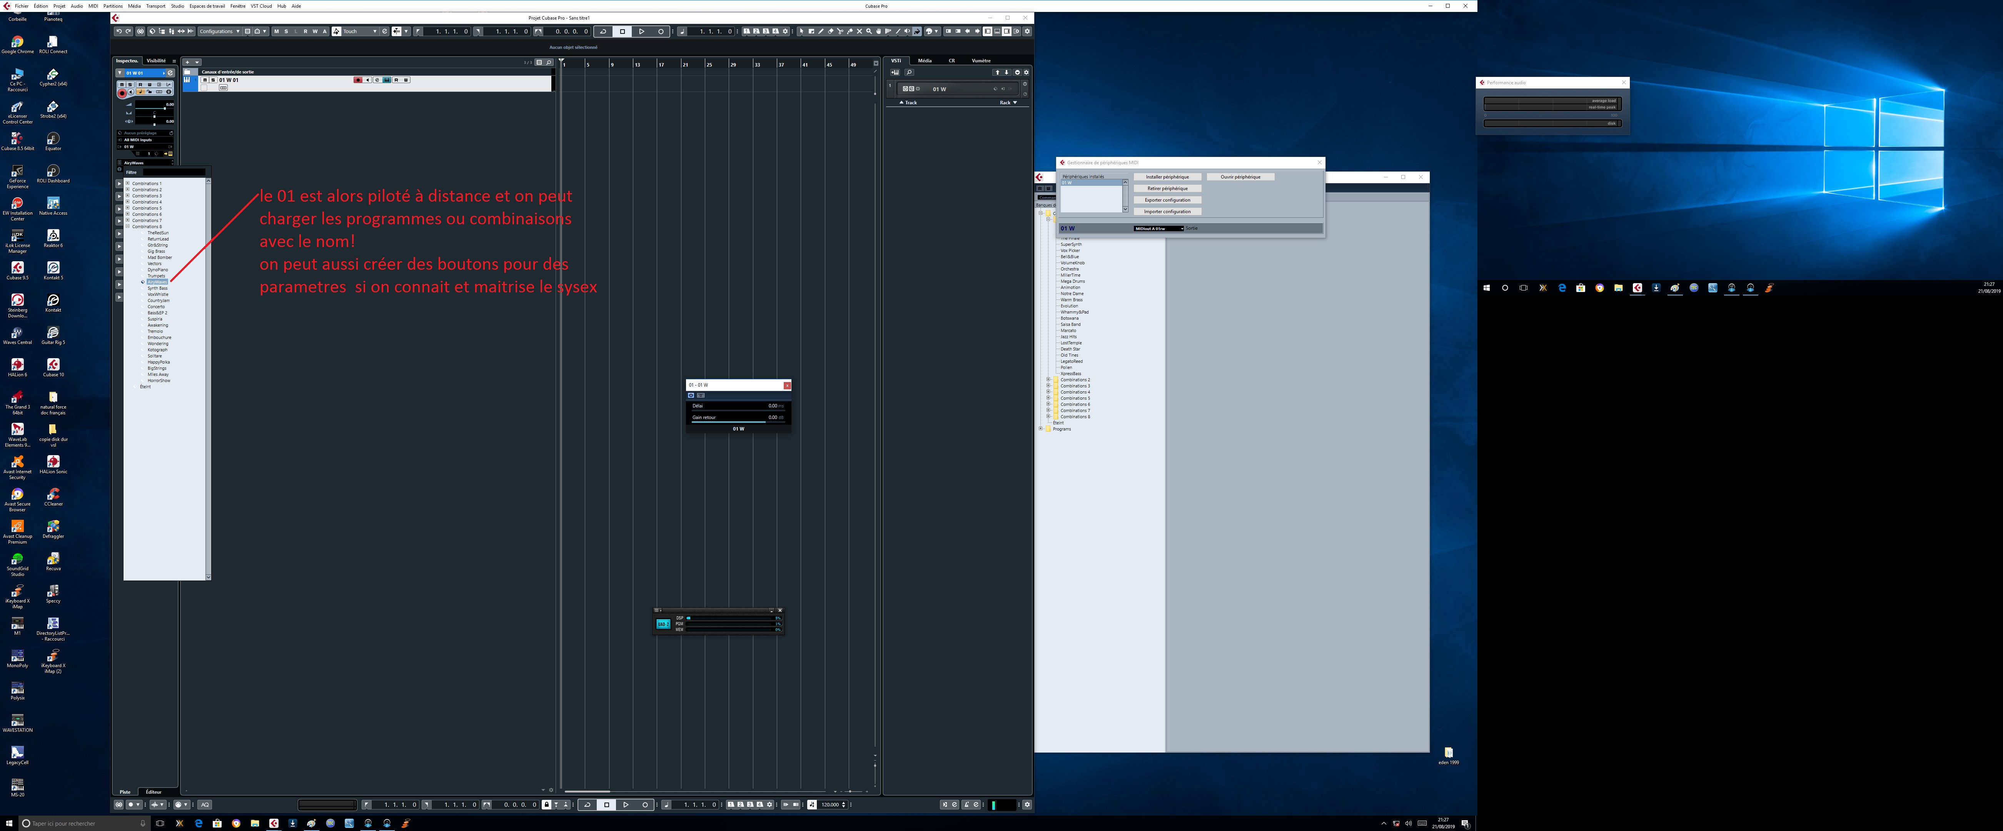Select the Eraser tool in toolbar
Screen dimensions: 2003x831
[830, 31]
